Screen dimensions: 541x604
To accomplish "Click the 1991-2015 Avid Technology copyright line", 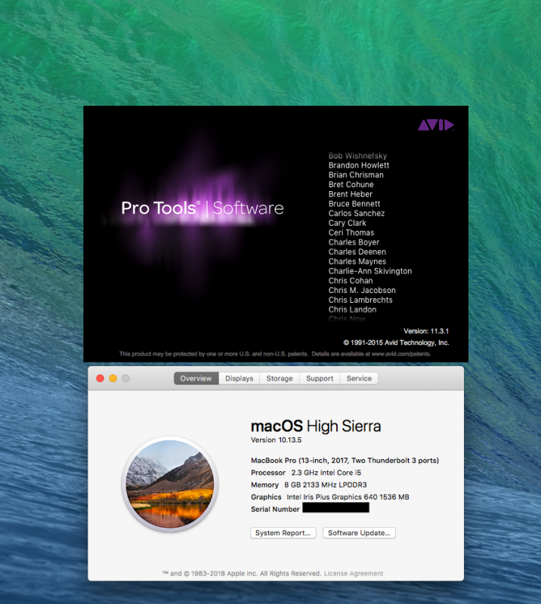I will [x=396, y=343].
